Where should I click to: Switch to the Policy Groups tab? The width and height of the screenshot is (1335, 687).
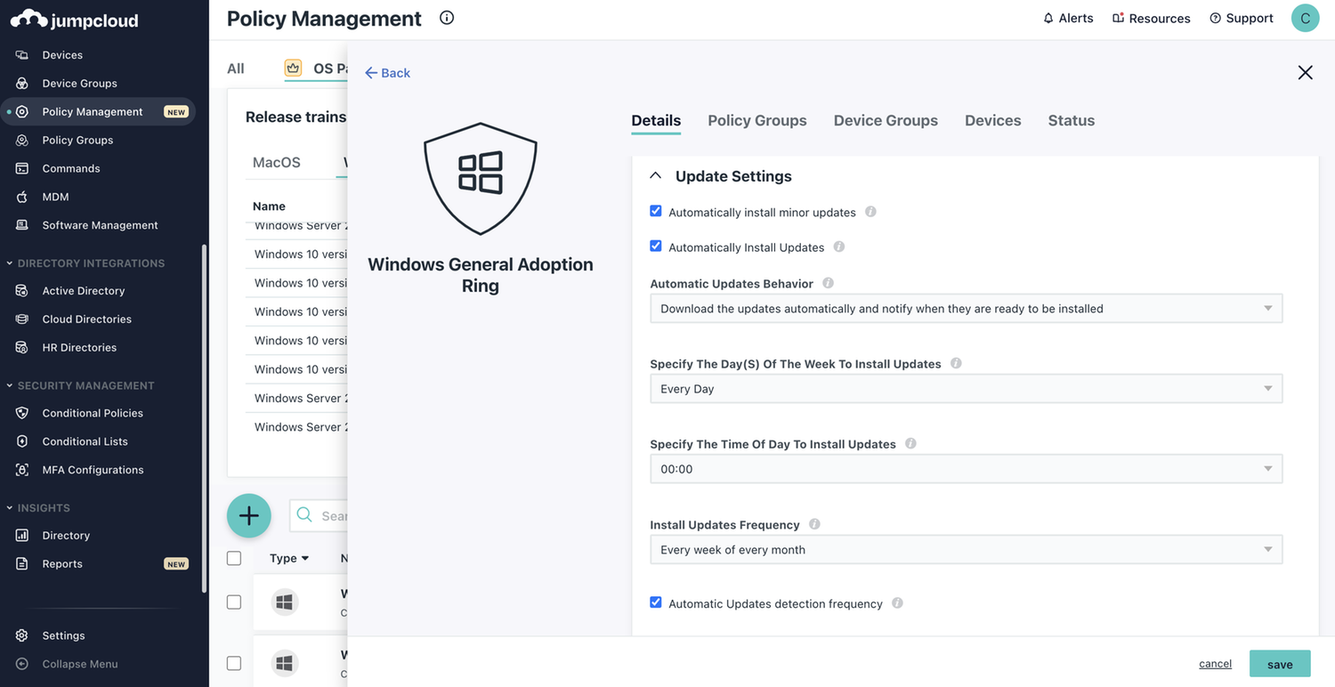click(757, 120)
